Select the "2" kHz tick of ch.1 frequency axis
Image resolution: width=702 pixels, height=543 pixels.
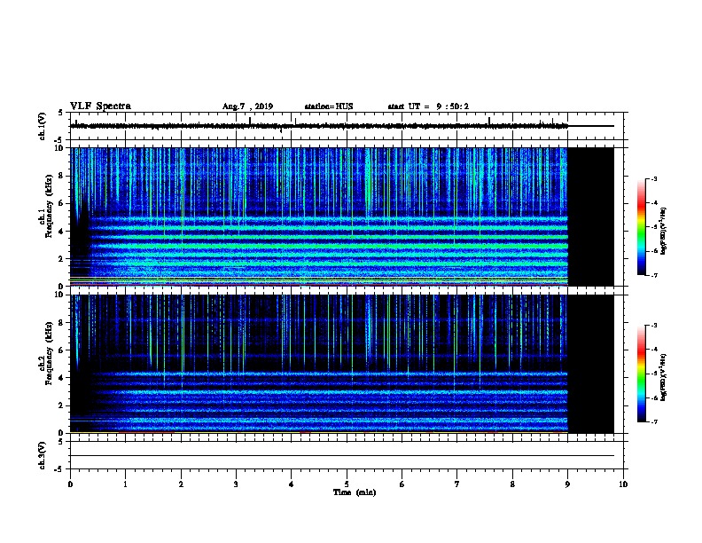tap(62, 258)
